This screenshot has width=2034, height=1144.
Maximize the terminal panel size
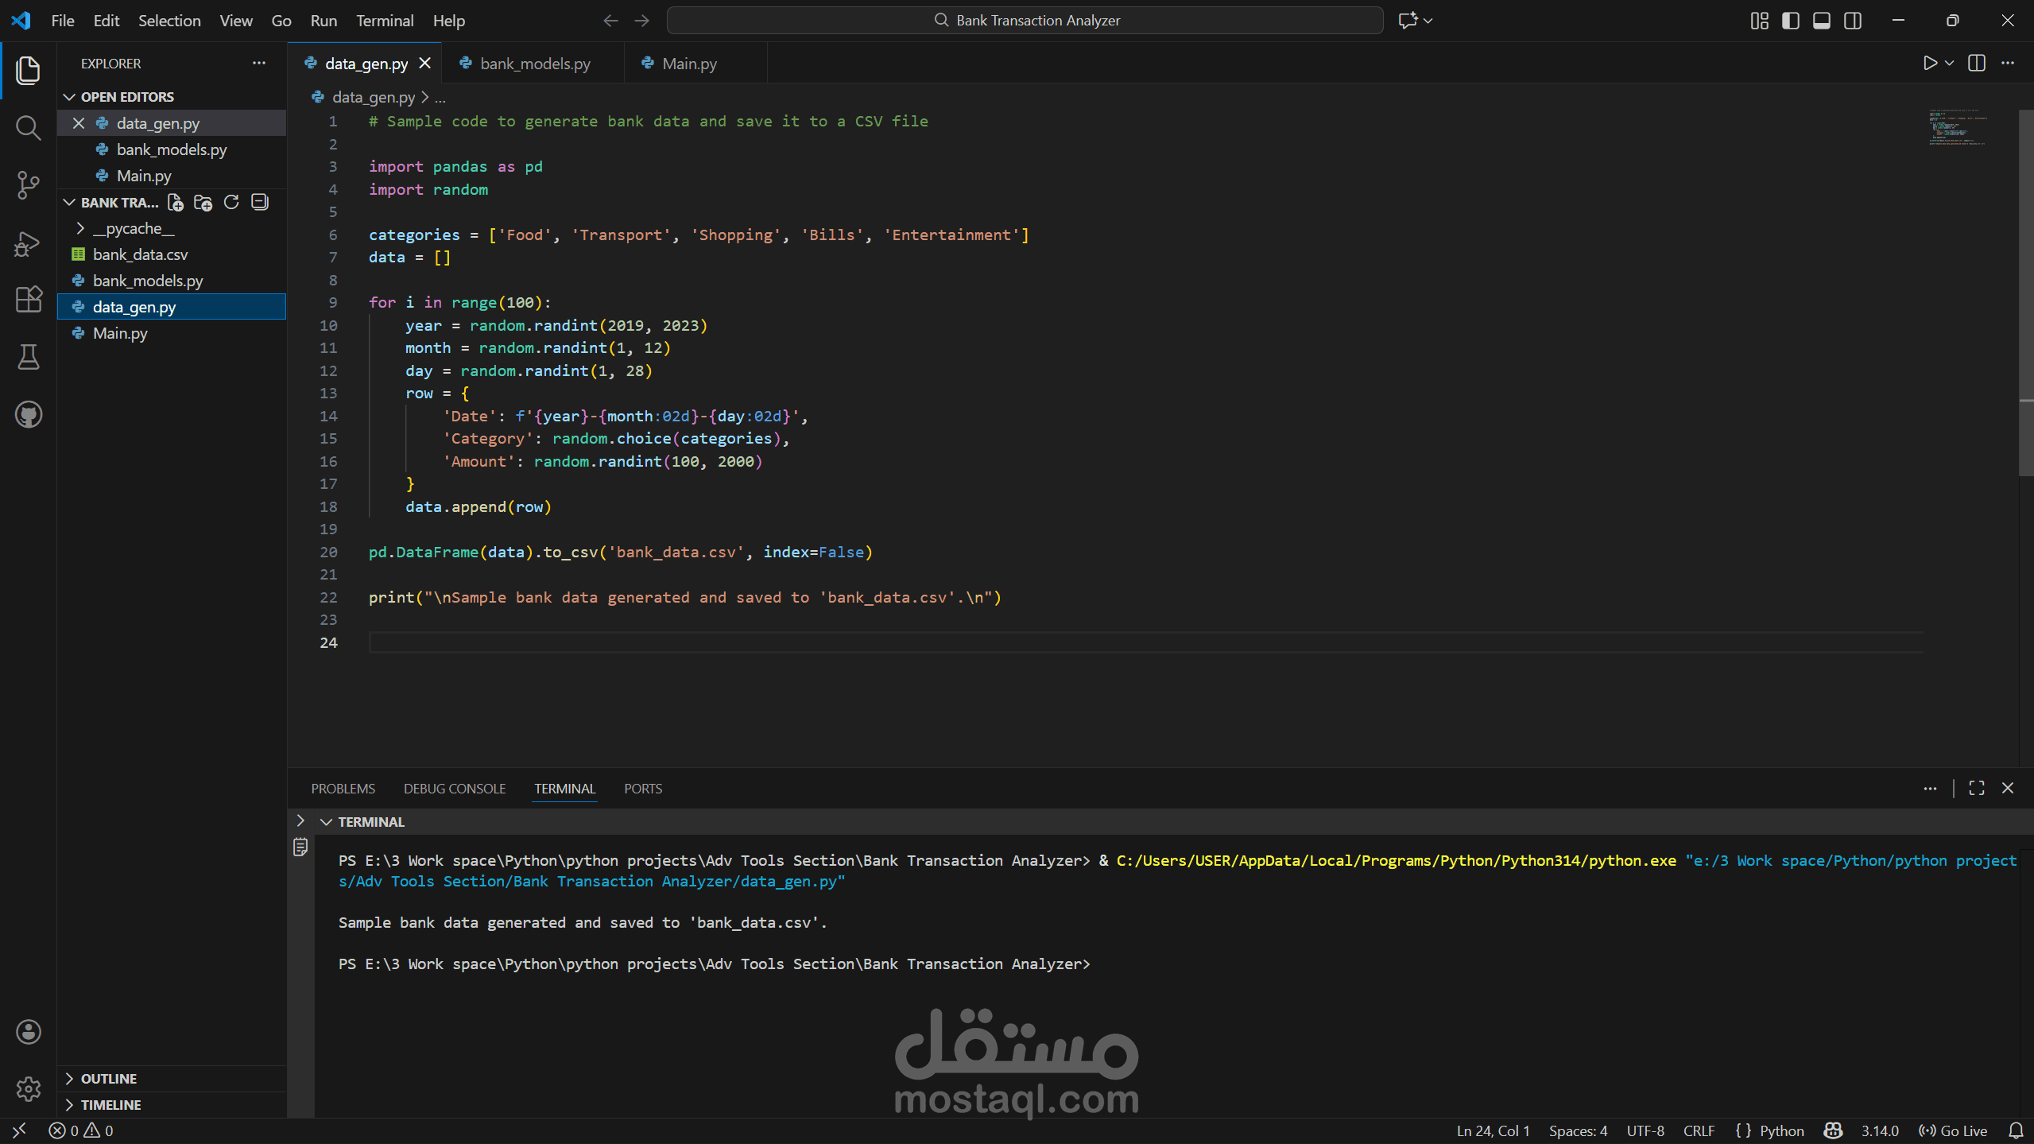pos(1976,788)
